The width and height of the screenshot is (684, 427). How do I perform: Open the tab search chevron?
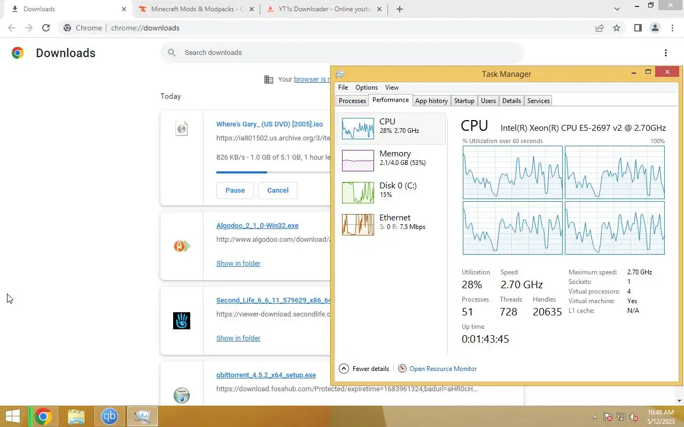click(617, 9)
